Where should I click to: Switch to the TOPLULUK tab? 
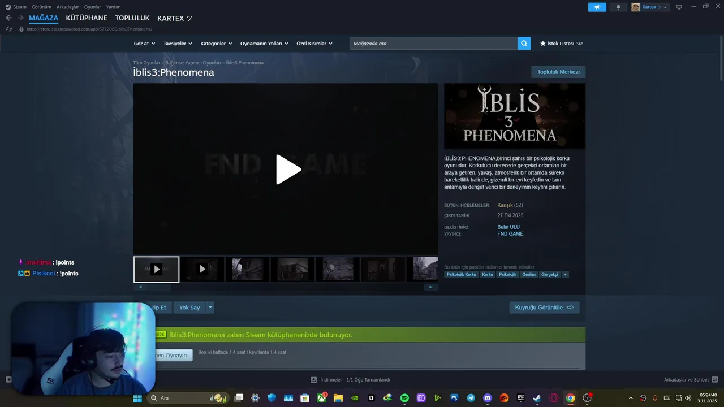click(132, 18)
